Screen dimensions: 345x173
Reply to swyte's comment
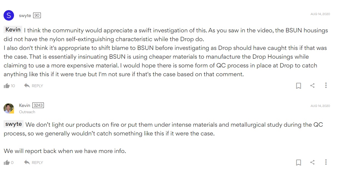[x=34, y=86]
